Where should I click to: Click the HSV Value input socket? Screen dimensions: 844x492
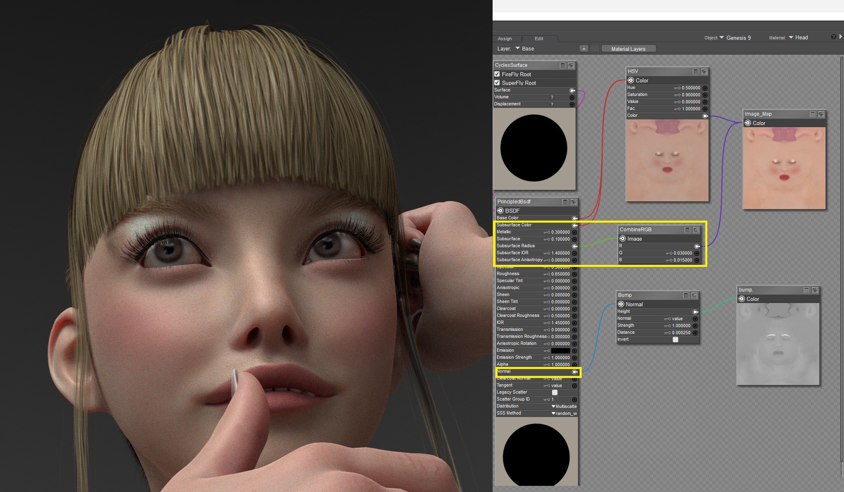coord(705,102)
